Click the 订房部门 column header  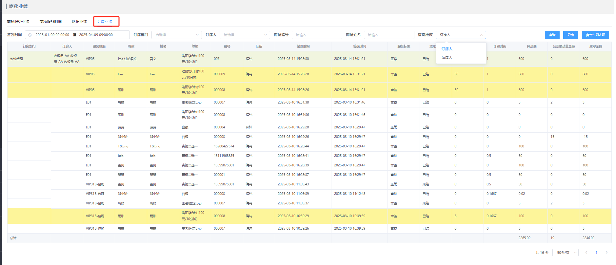(29, 47)
